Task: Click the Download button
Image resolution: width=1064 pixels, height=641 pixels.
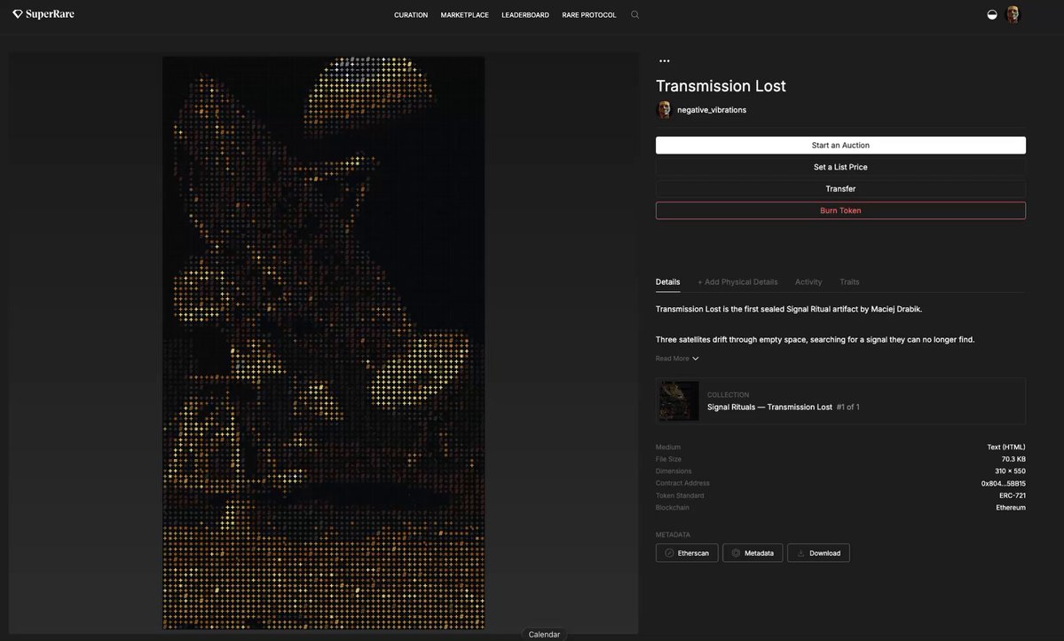Action: coord(818,553)
